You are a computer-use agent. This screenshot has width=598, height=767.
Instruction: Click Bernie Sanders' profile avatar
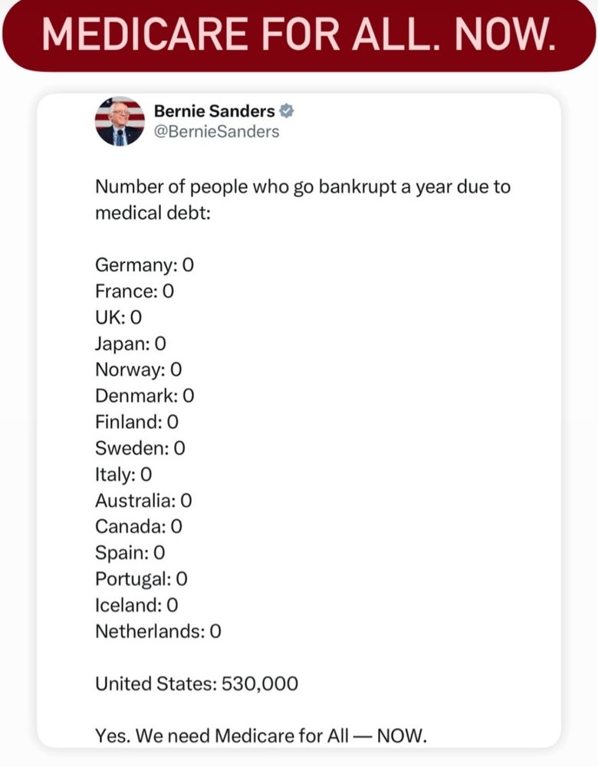(x=120, y=121)
